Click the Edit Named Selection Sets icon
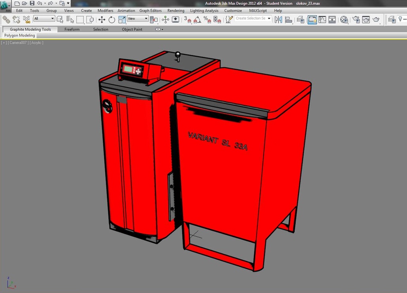 click(x=229, y=19)
